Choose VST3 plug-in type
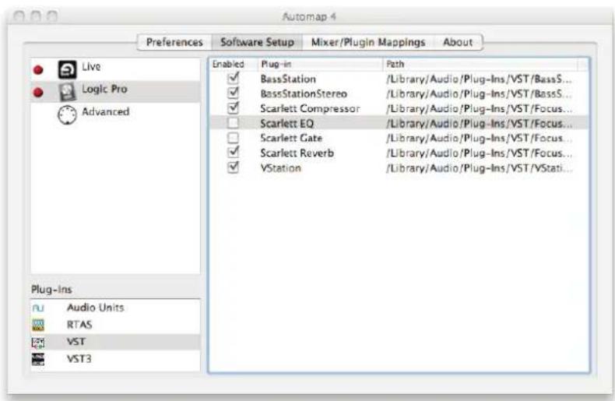The width and height of the screenshot is (615, 401). click(115, 359)
